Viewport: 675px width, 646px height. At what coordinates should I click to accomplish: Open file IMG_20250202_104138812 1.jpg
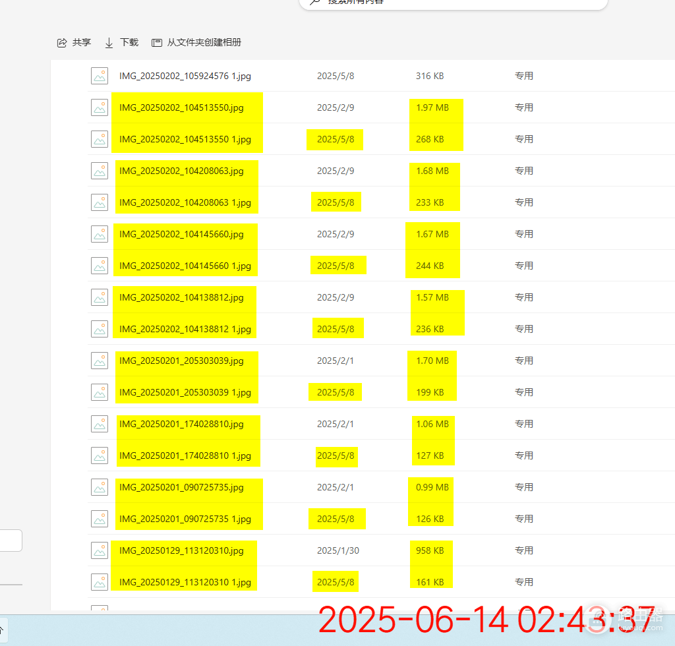(185, 329)
